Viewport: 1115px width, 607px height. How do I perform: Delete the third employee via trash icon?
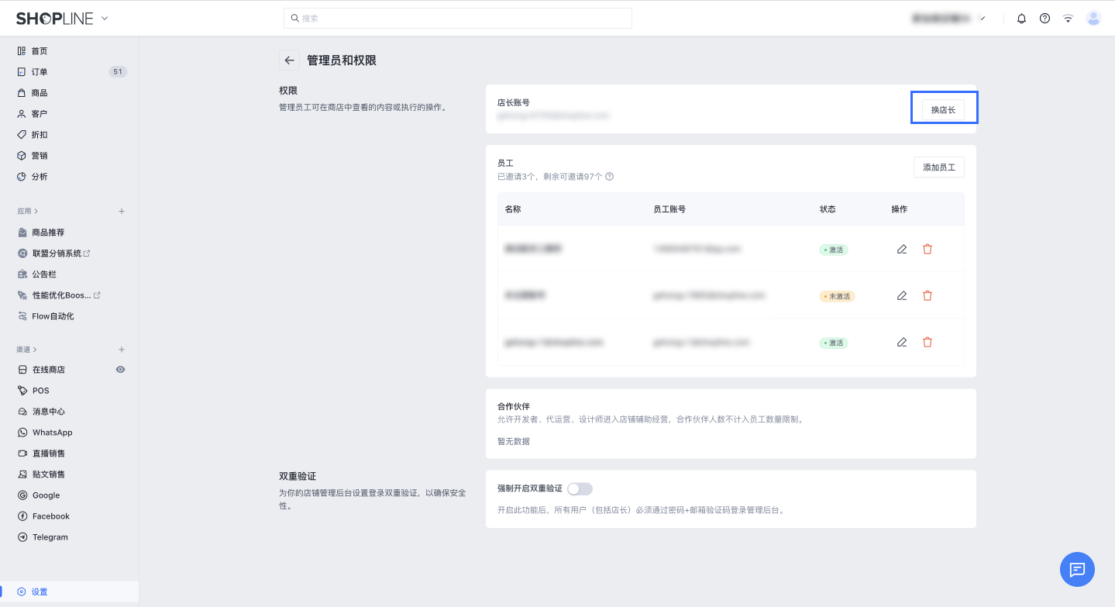(927, 343)
